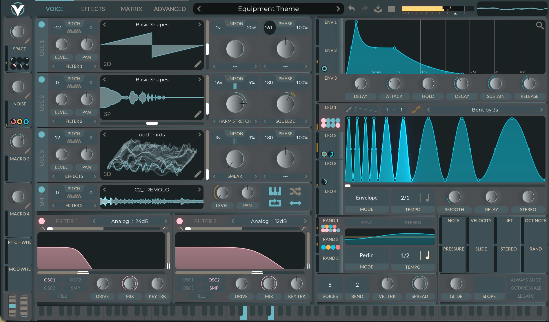The width and height of the screenshot is (549, 322).
Task: Click the pitch wheel slider
Action: (x=12, y=306)
